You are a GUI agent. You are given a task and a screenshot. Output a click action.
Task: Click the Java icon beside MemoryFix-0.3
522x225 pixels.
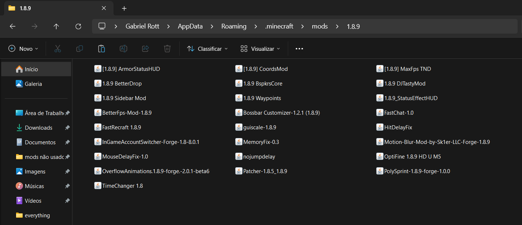click(x=239, y=142)
